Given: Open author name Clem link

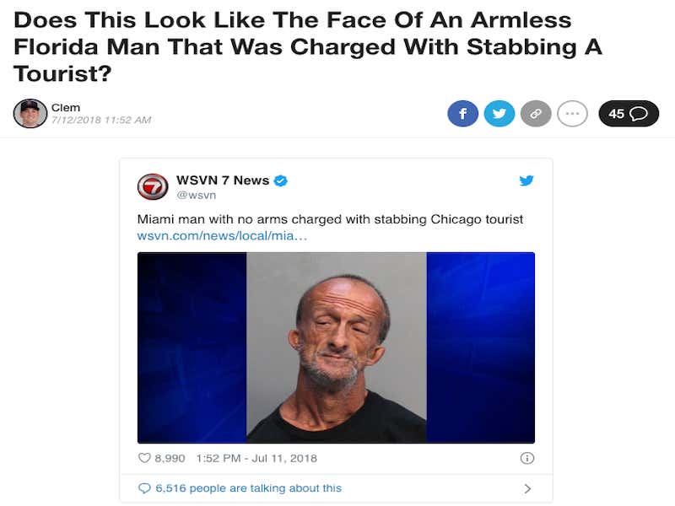Looking at the screenshot, I should (66, 108).
